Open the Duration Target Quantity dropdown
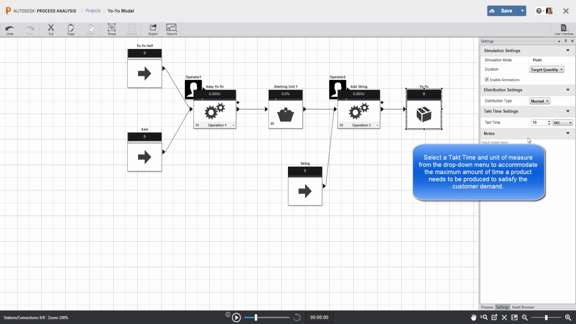This screenshot has width=576, height=324. [x=547, y=69]
